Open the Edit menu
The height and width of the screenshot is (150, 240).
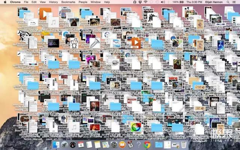pyautogui.click(x=34, y=2)
